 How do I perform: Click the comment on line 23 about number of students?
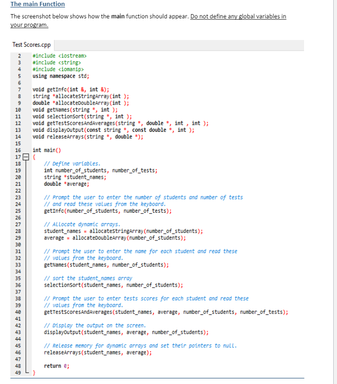tap(144, 197)
